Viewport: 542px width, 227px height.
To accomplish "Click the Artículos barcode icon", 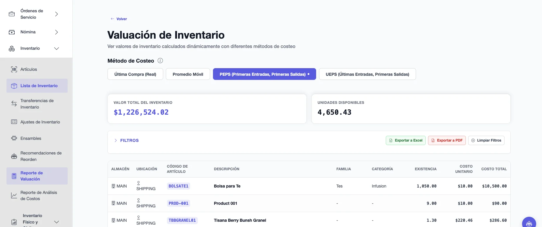I will pos(14,69).
